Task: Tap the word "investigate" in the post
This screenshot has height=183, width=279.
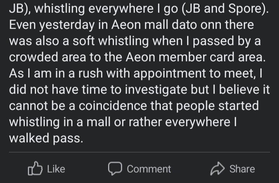Action: click(x=156, y=90)
